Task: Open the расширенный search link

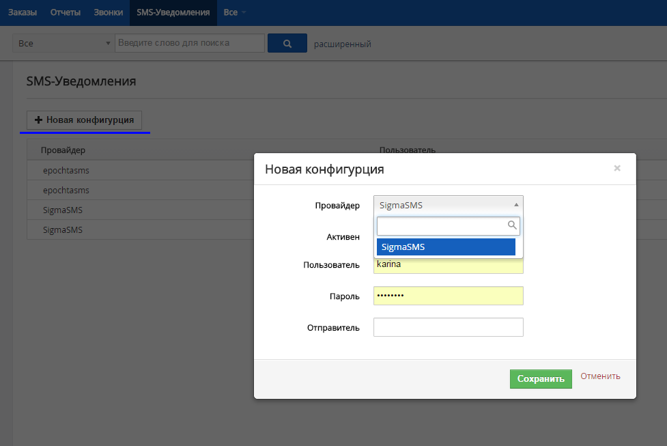Action: click(x=342, y=44)
